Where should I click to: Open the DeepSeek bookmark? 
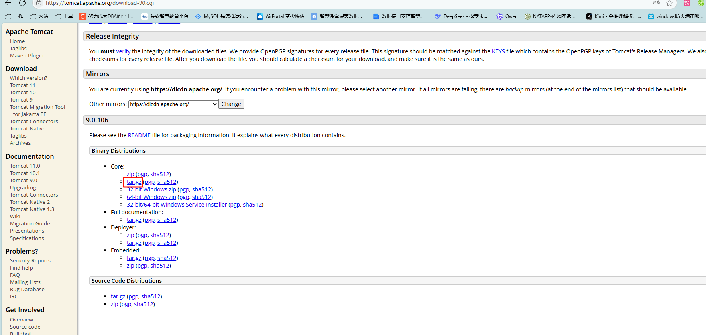pyautogui.click(x=461, y=16)
